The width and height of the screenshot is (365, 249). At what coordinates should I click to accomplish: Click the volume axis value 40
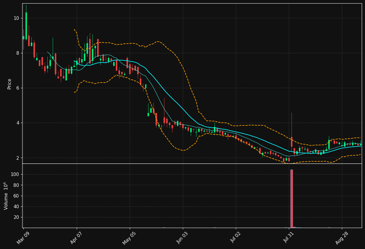pos(16,207)
